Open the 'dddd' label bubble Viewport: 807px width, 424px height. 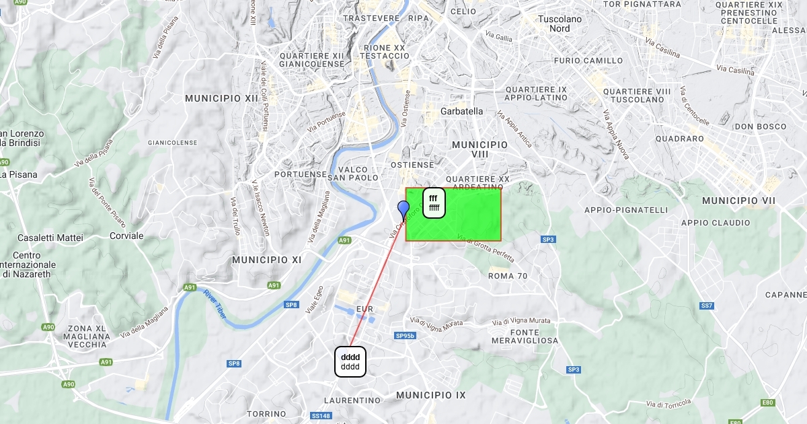pyautogui.click(x=350, y=361)
